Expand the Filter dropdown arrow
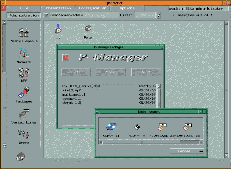Viewport: 231px width, 169px height. 158,15
